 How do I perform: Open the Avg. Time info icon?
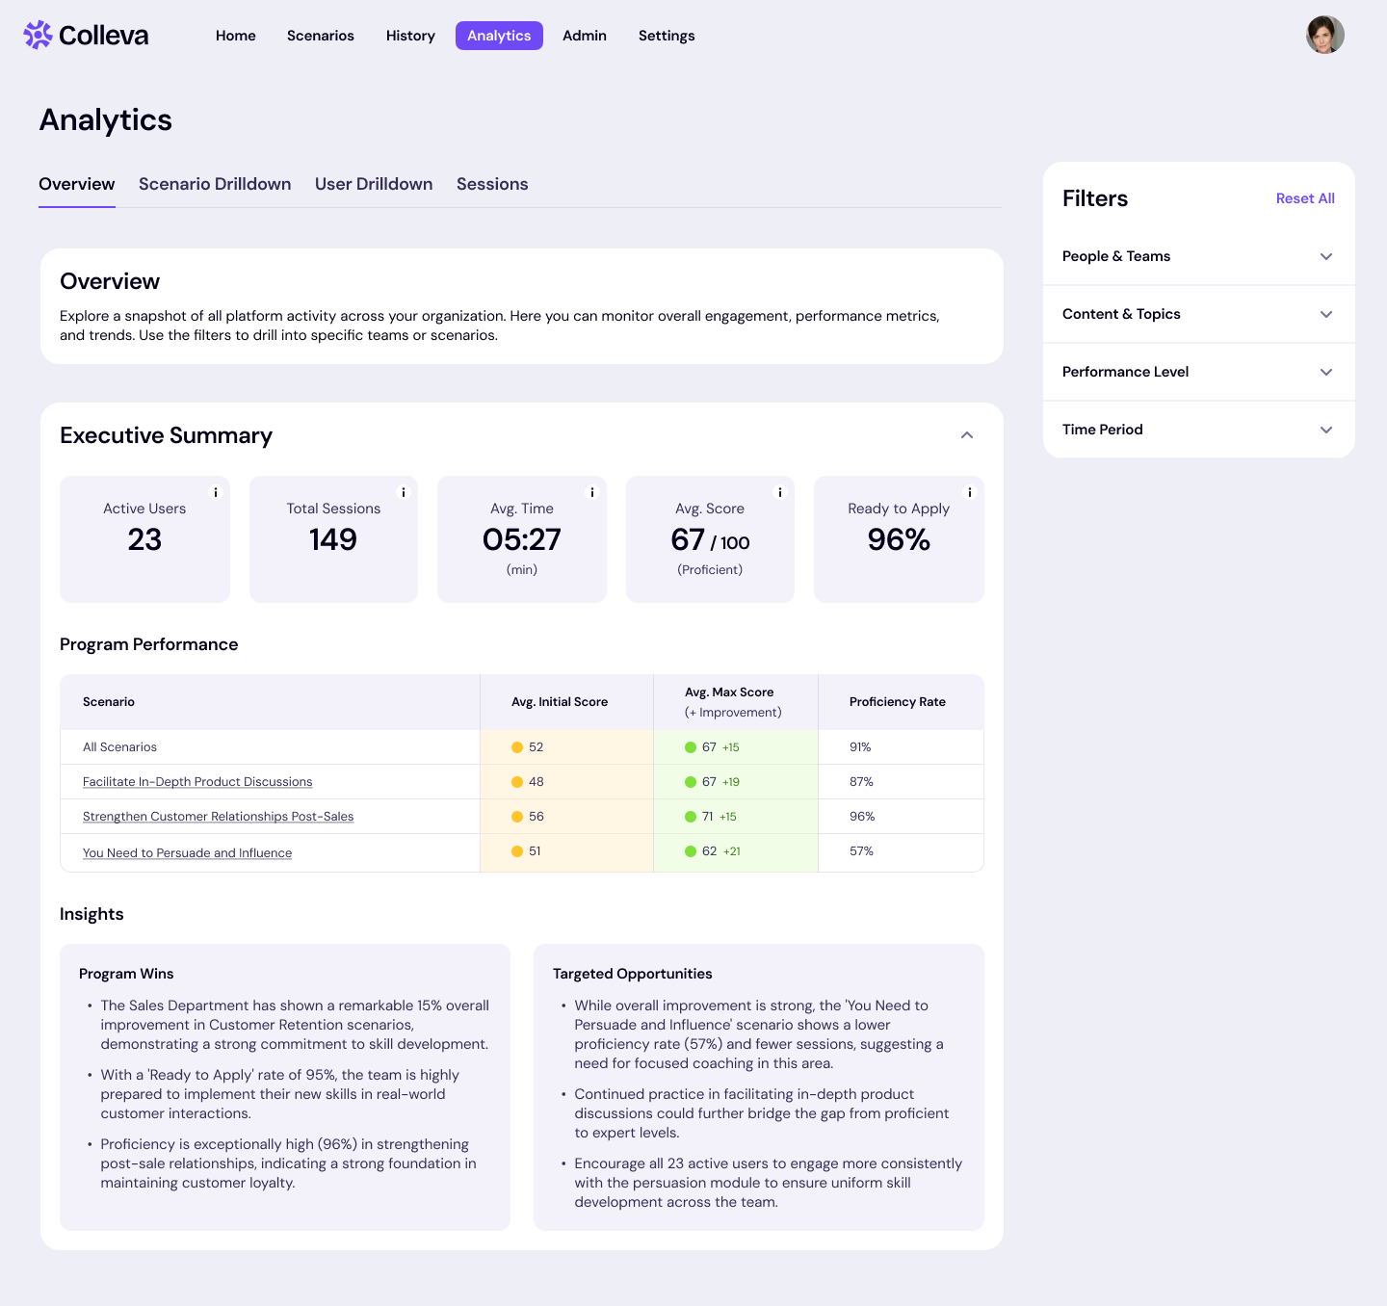point(590,492)
